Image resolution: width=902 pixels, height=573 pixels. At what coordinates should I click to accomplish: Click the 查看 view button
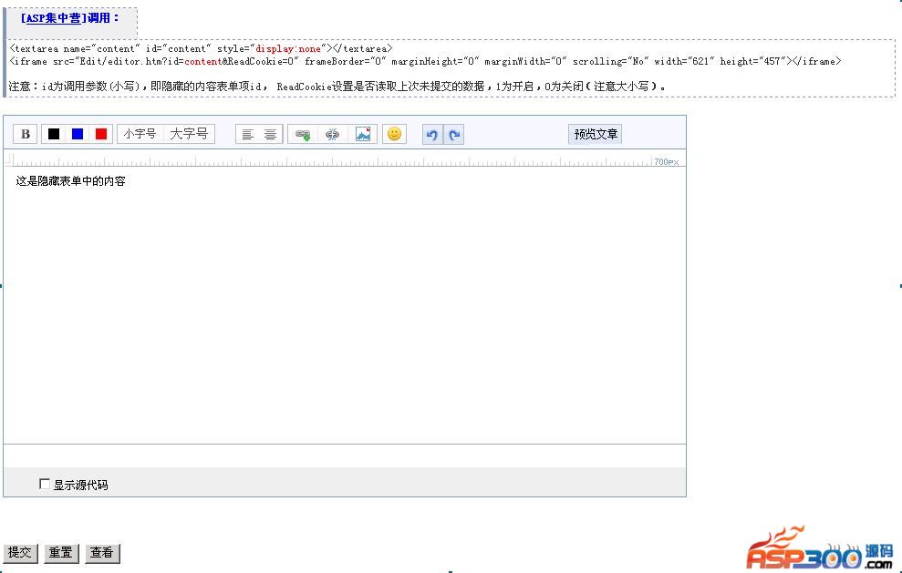102,553
